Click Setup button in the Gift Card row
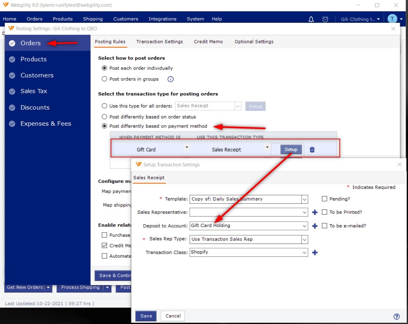 291,149
